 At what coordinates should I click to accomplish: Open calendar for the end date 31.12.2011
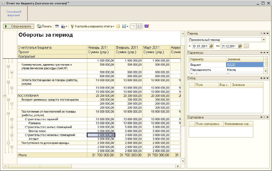pyautogui.click(x=240, y=46)
